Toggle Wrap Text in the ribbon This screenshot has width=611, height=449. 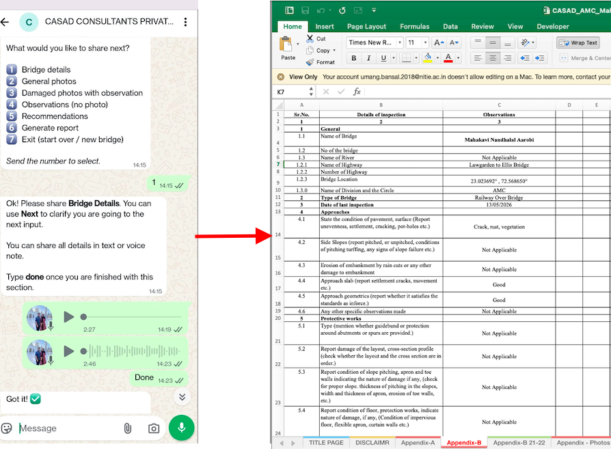(x=578, y=43)
